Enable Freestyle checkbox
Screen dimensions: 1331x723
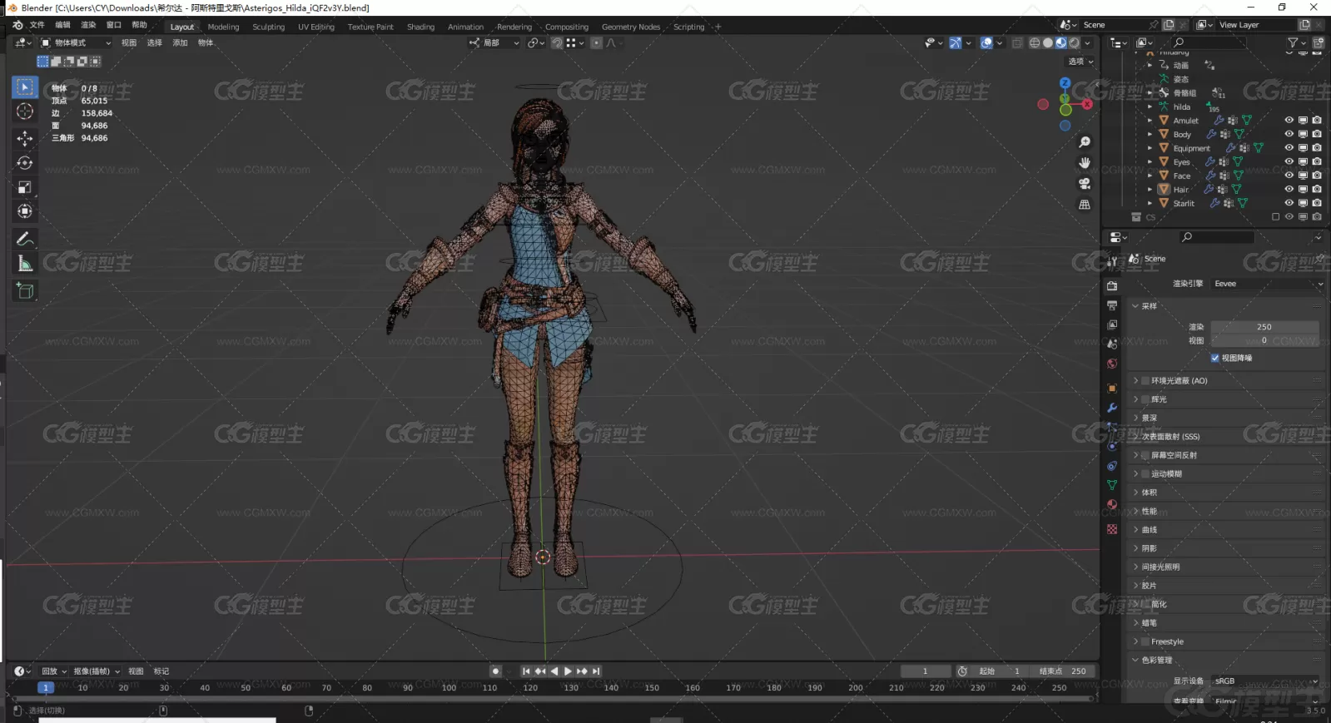pos(1145,641)
